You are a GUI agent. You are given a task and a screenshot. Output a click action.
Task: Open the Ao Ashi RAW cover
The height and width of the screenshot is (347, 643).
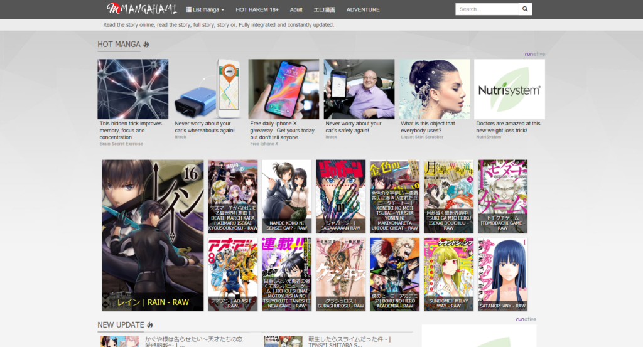click(233, 274)
